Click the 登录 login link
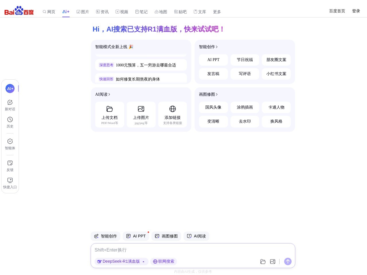Viewport: 367px width, 275px height. 356,11
